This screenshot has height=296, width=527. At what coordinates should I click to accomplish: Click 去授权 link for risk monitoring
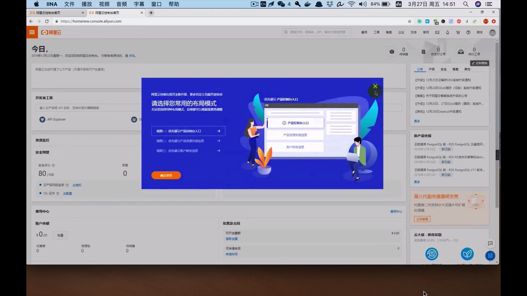(x=77, y=185)
